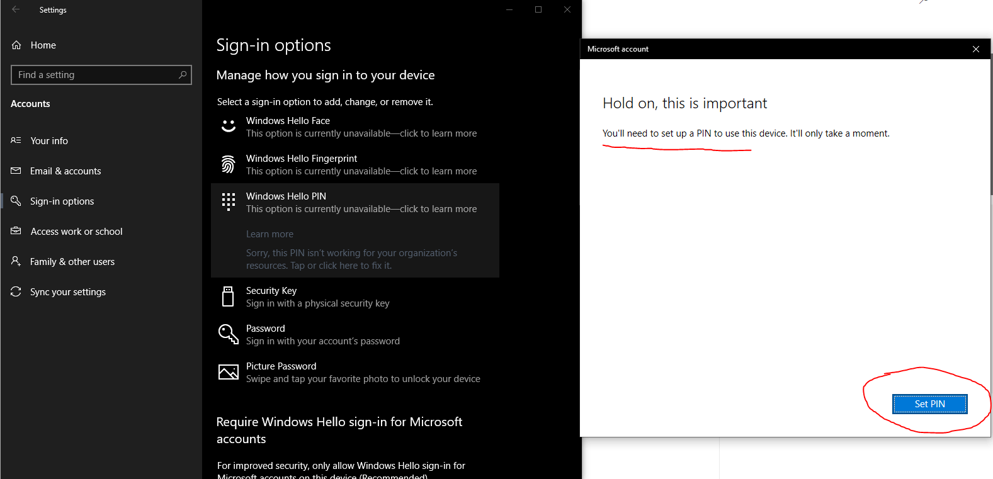Screen dimensions: 993x479
Task: Click the Access work or school briefcase icon
Action: (16, 231)
